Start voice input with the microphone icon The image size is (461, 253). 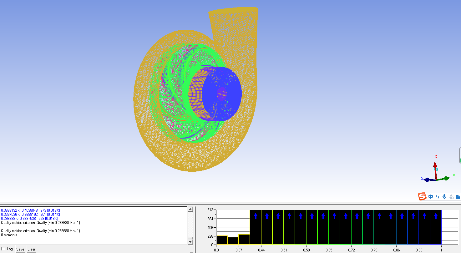[444, 197]
